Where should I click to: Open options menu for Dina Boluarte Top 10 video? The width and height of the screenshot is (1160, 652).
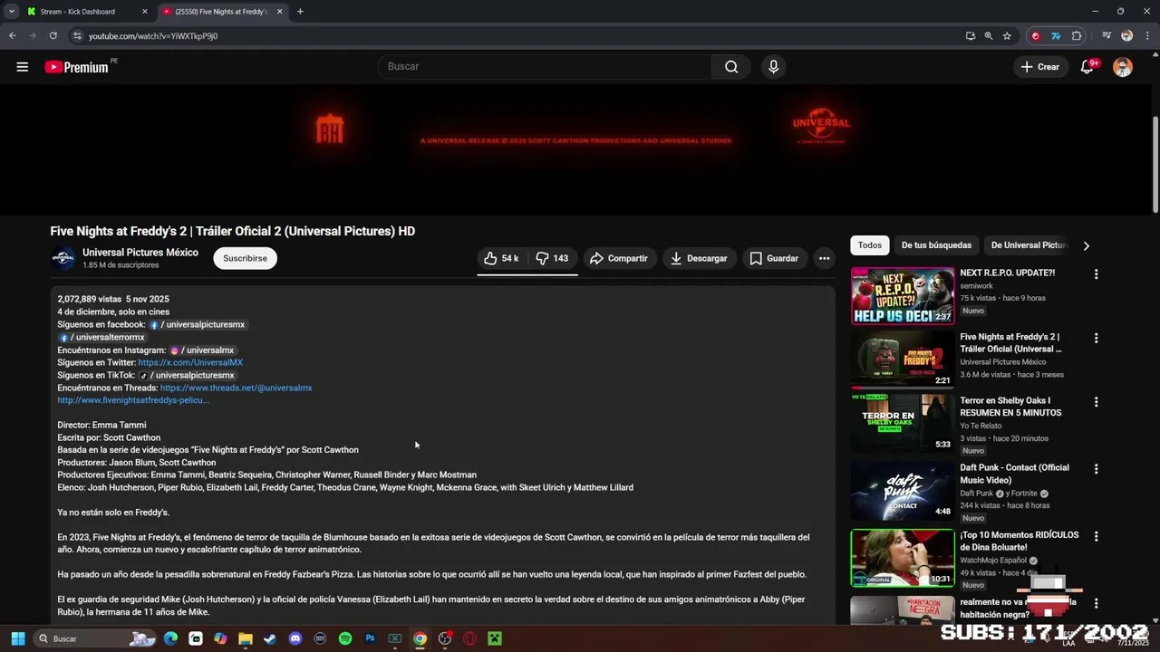click(1096, 536)
